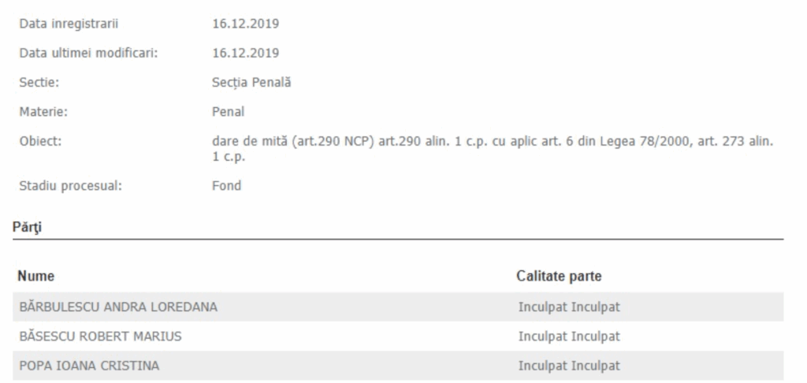The width and height of the screenshot is (807, 383).
Task: Click the Părți section heading
Action: click(28, 228)
